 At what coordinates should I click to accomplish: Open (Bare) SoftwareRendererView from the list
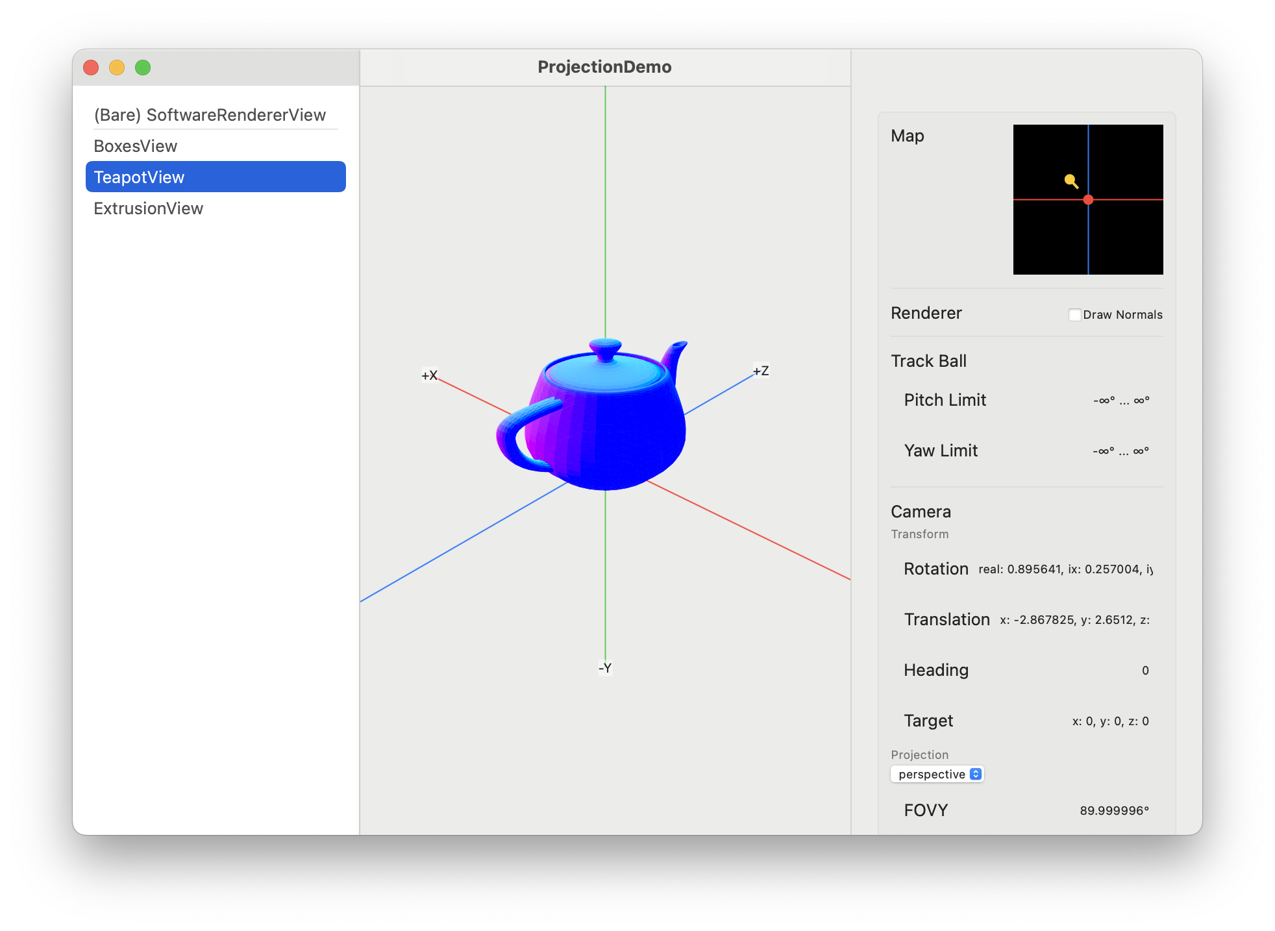210,115
